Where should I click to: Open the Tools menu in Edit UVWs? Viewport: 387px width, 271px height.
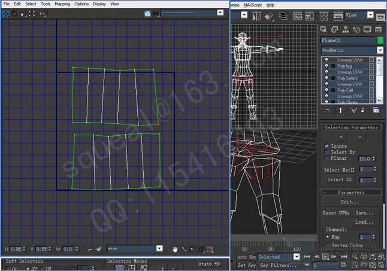tap(46, 4)
